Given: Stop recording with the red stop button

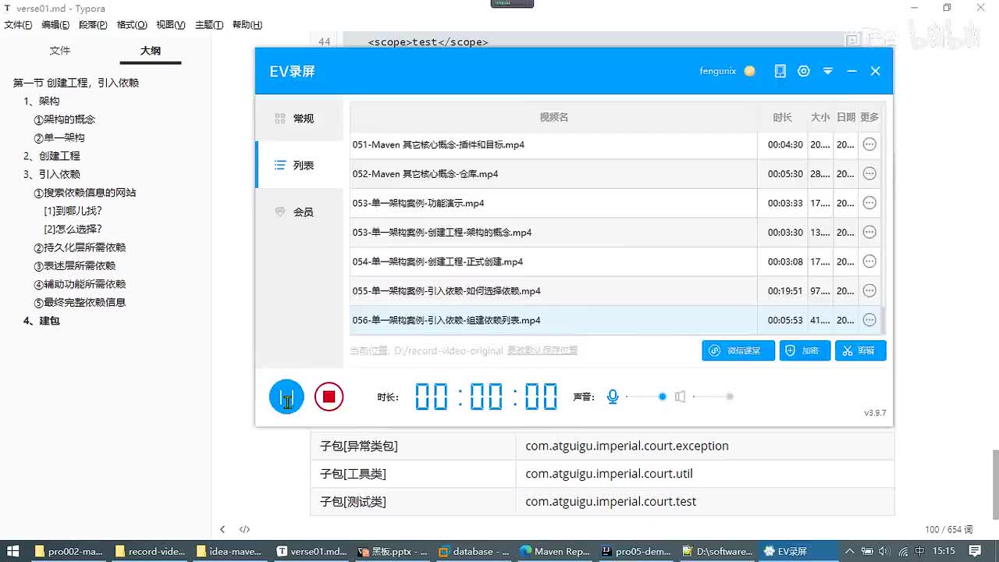Looking at the screenshot, I should pos(329,397).
